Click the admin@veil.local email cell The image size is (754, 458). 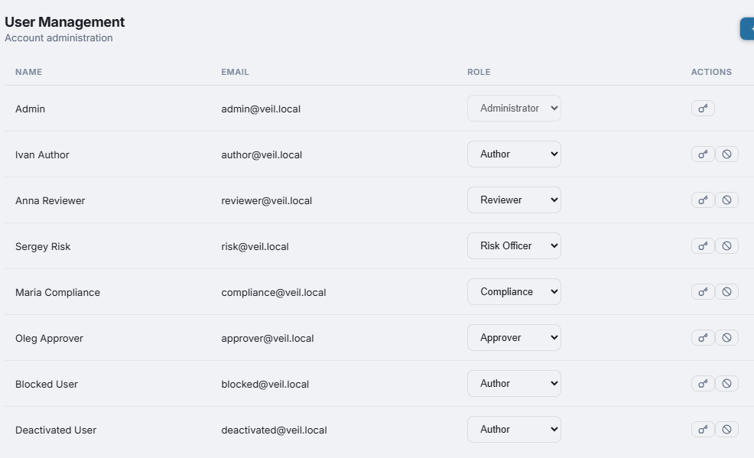pos(261,109)
